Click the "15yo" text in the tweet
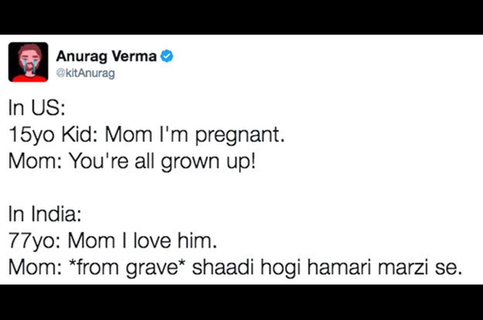 click(x=31, y=135)
